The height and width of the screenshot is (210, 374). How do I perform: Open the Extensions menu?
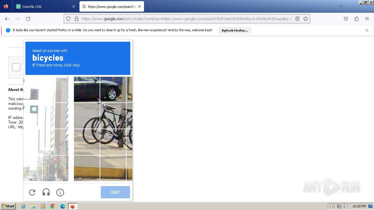(356, 19)
